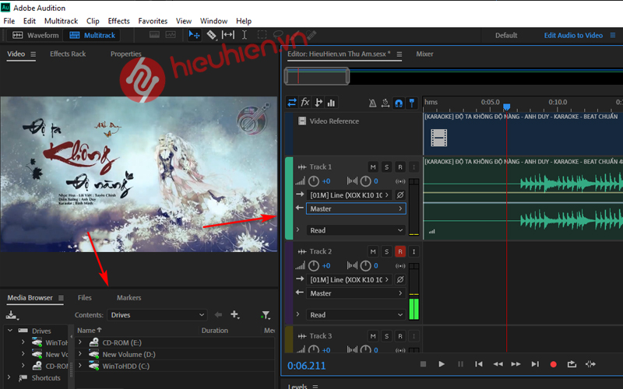
Task: Solo Track 2
Action: [386, 251]
